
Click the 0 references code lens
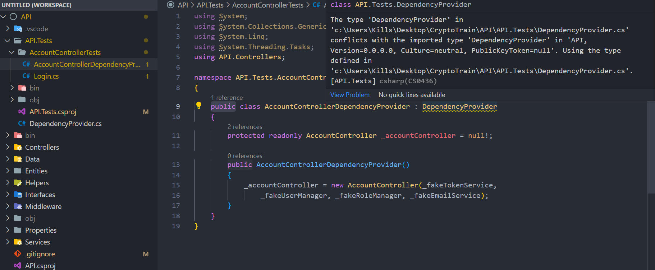[x=245, y=156]
